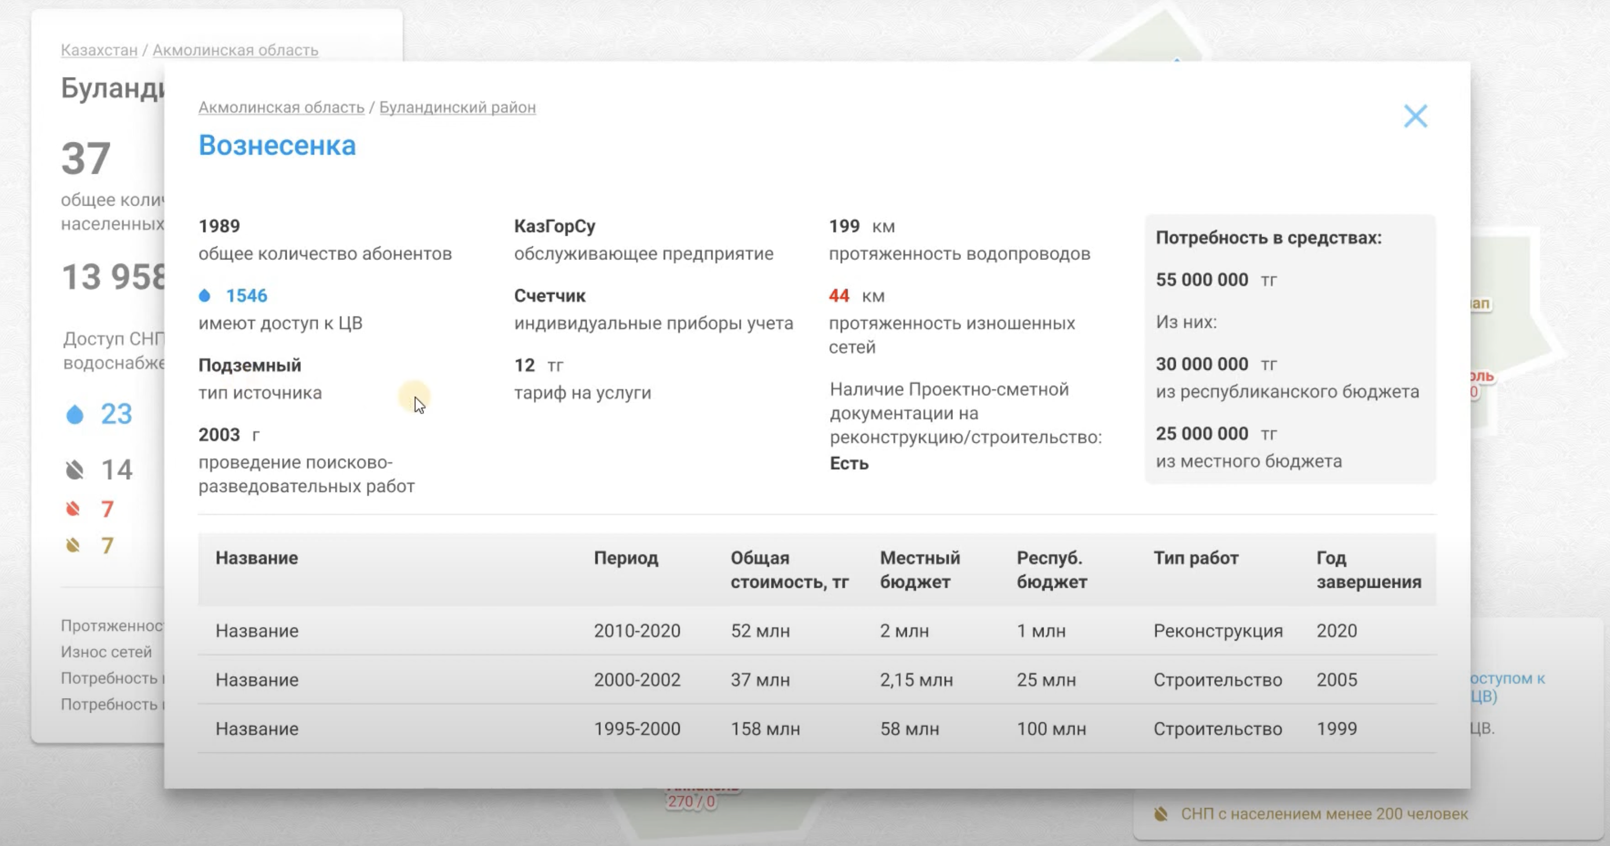1610x846 pixels.
Task: Click the red crossed drop icon
Action: 73,509
